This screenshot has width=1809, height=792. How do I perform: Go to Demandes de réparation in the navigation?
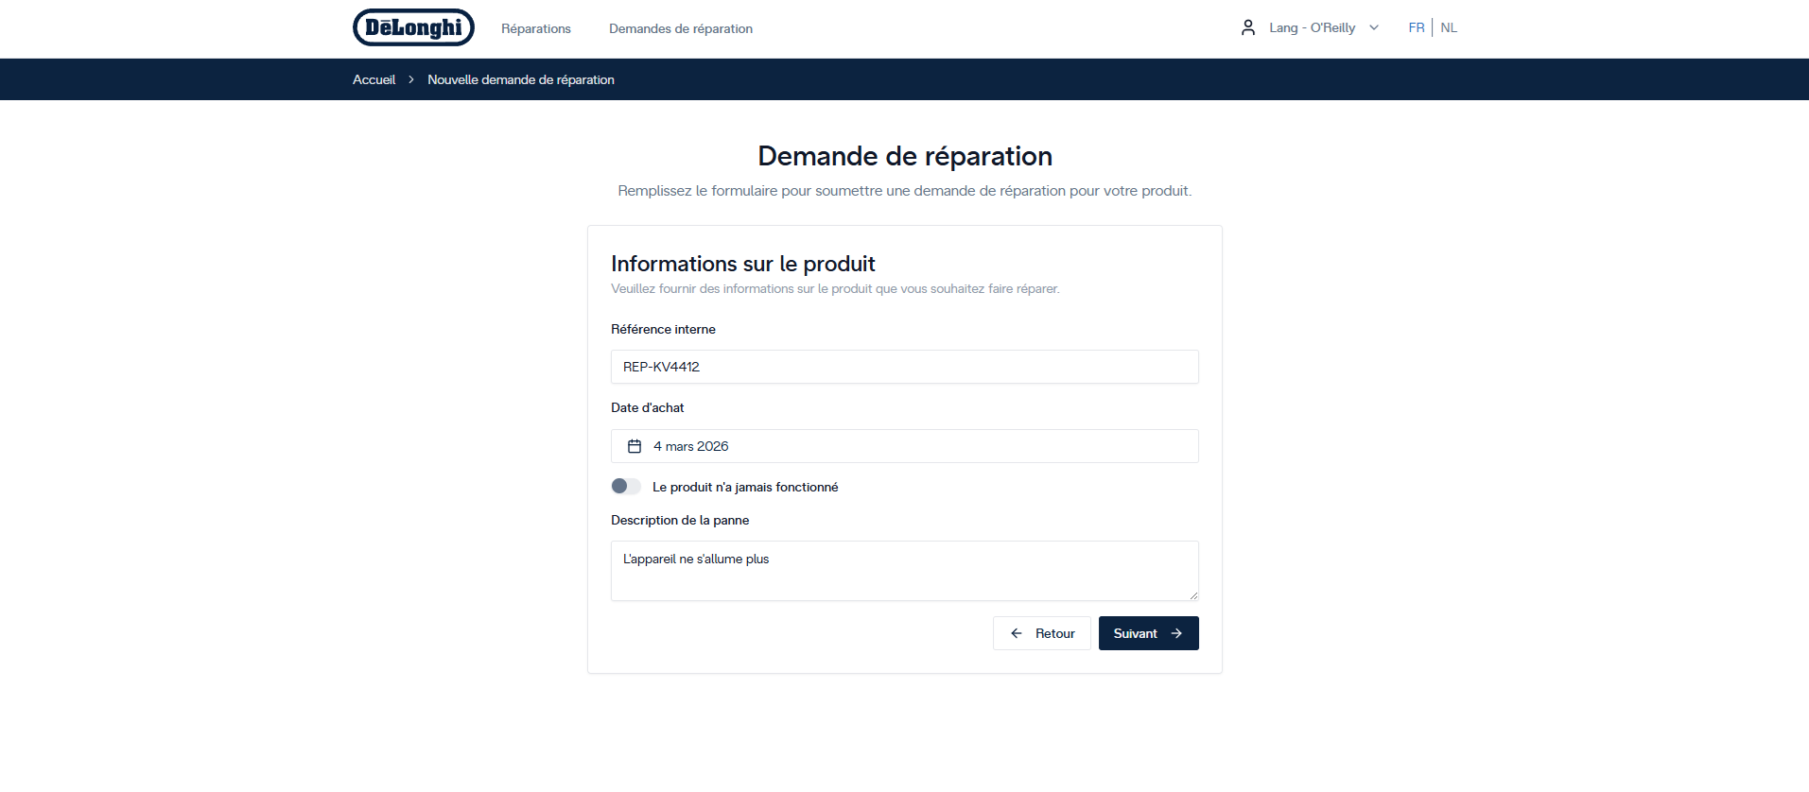681,28
